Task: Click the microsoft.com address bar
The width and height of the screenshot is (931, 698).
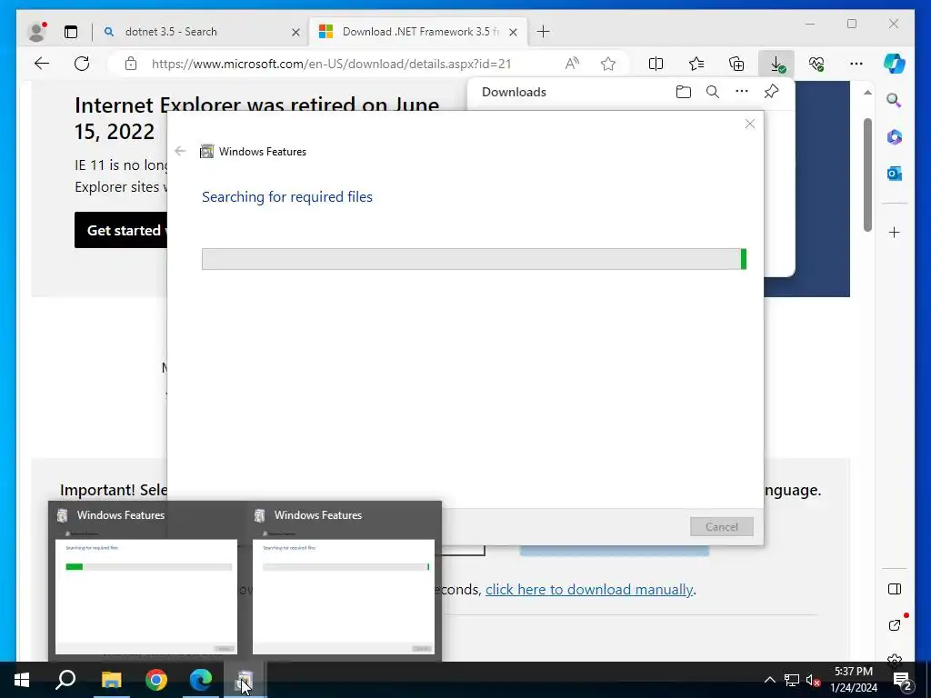Action: (x=331, y=64)
